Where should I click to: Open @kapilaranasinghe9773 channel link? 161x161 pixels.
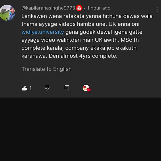(x=48, y=8)
